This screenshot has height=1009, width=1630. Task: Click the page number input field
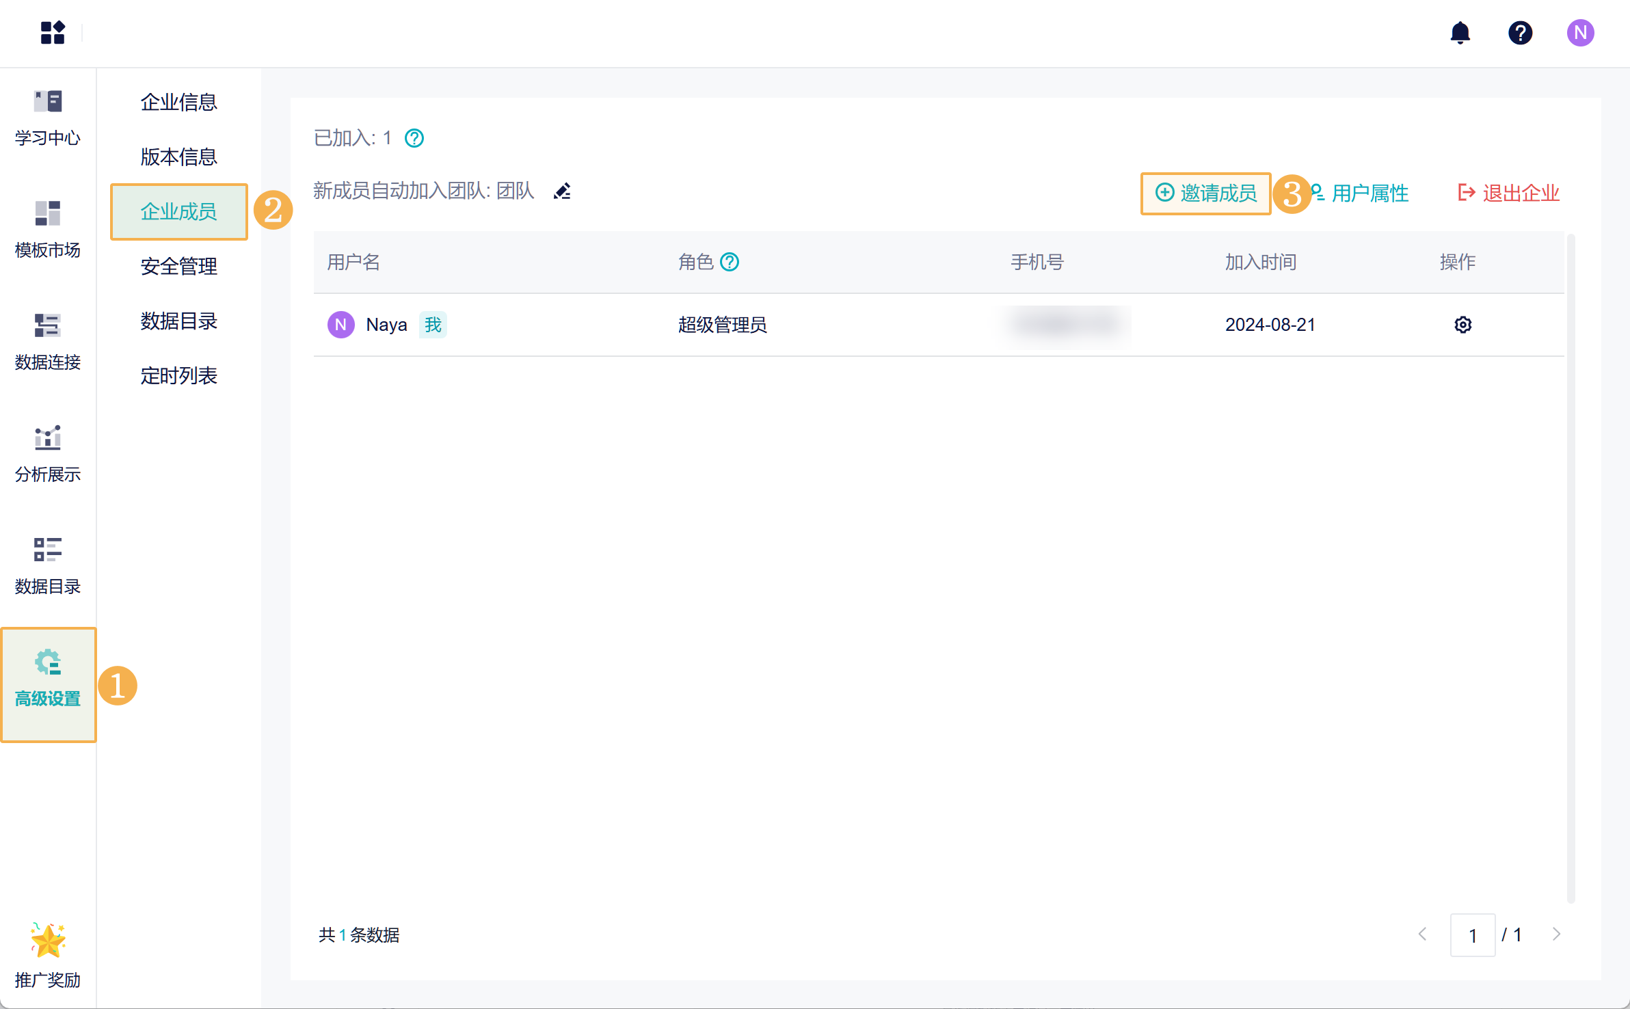[1472, 935]
